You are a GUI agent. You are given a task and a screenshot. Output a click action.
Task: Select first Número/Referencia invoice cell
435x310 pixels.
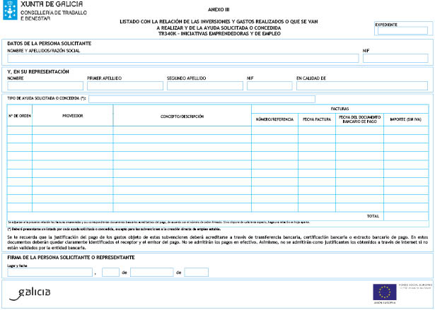pyautogui.click(x=274, y=130)
